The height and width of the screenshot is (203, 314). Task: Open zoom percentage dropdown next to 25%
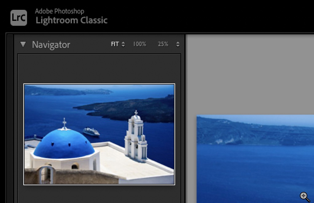tap(178, 44)
